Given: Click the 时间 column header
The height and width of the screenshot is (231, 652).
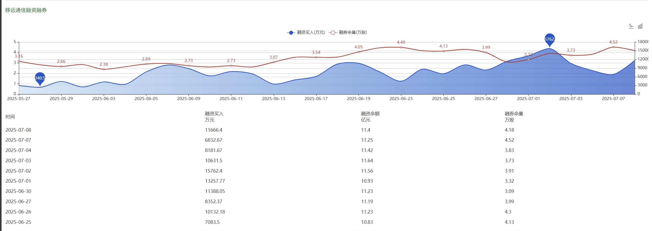Looking at the screenshot, I should click(x=10, y=117).
